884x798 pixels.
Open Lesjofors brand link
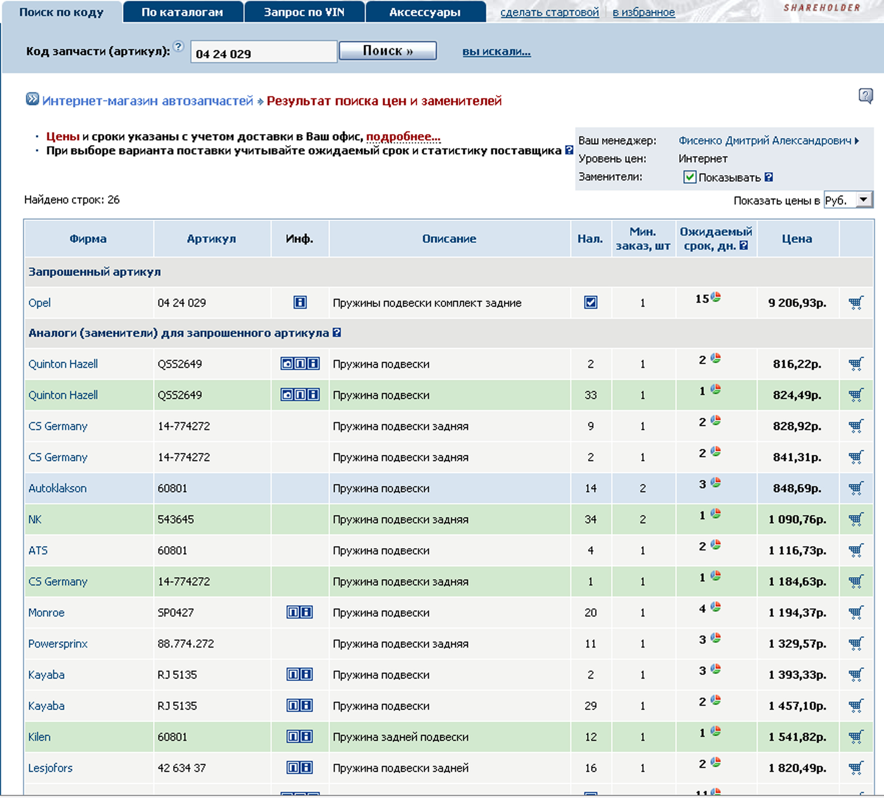point(51,768)
